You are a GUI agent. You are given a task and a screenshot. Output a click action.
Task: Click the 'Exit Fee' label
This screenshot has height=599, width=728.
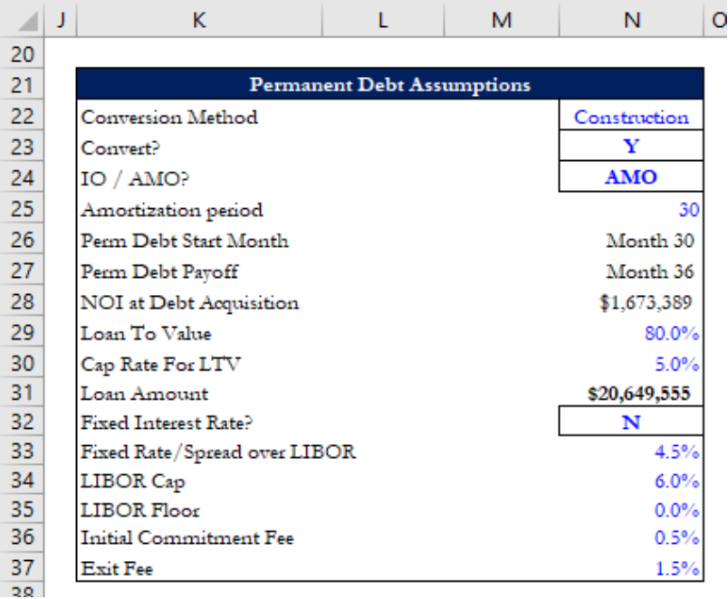point(117,568)
